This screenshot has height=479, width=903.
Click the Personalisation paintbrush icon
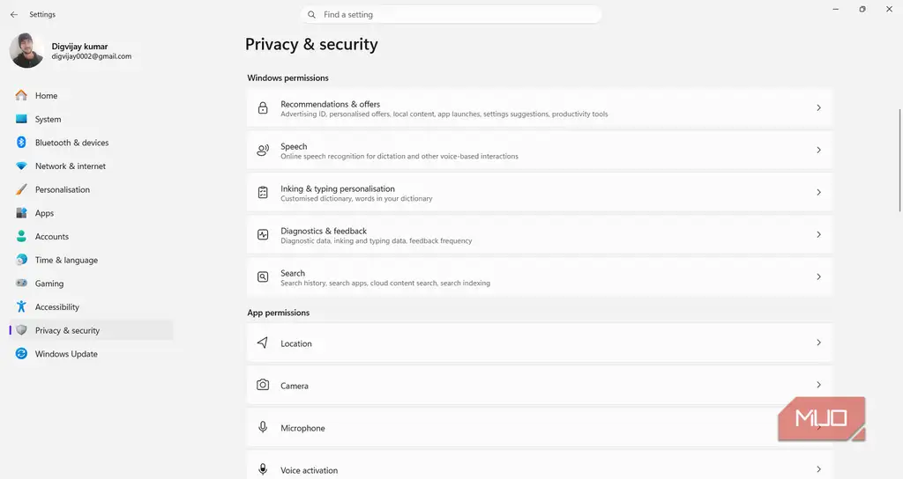tap(21, 189)
